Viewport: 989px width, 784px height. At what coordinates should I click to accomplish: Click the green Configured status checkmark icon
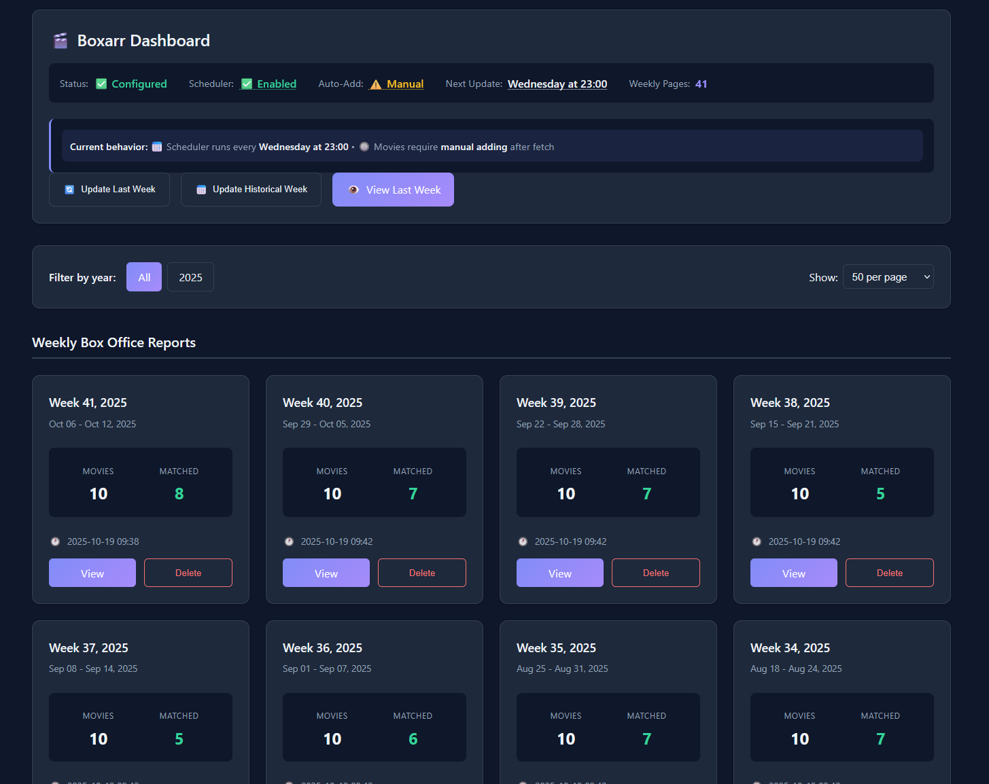coord(101,84)
